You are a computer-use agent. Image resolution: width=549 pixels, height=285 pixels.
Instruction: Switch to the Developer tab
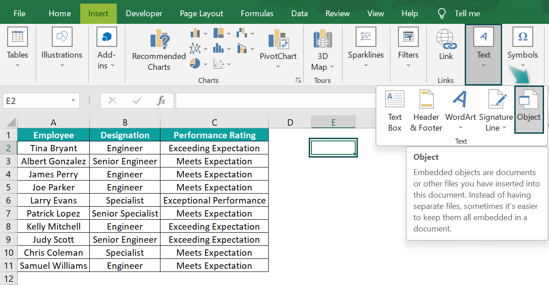(x=144, y=13)
